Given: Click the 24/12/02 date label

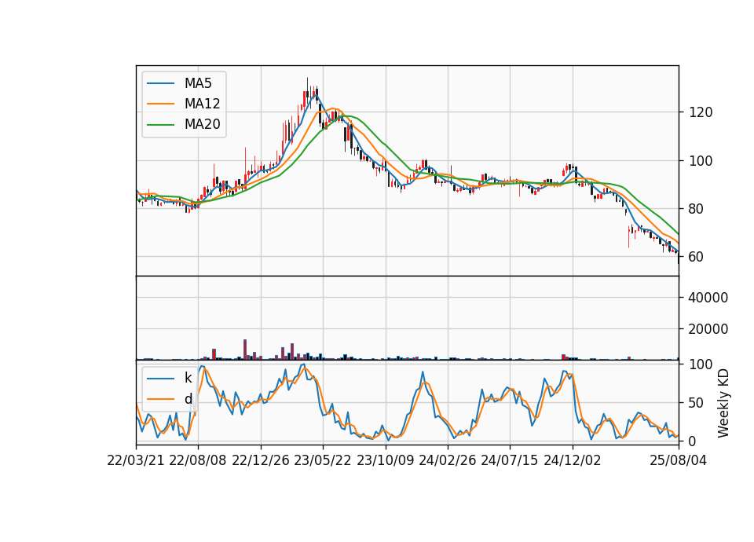Looking at the screenshot, I should (573, 460).
